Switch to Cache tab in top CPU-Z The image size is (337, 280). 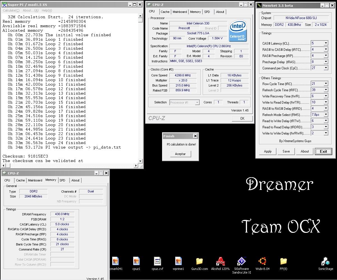point(165,12)
